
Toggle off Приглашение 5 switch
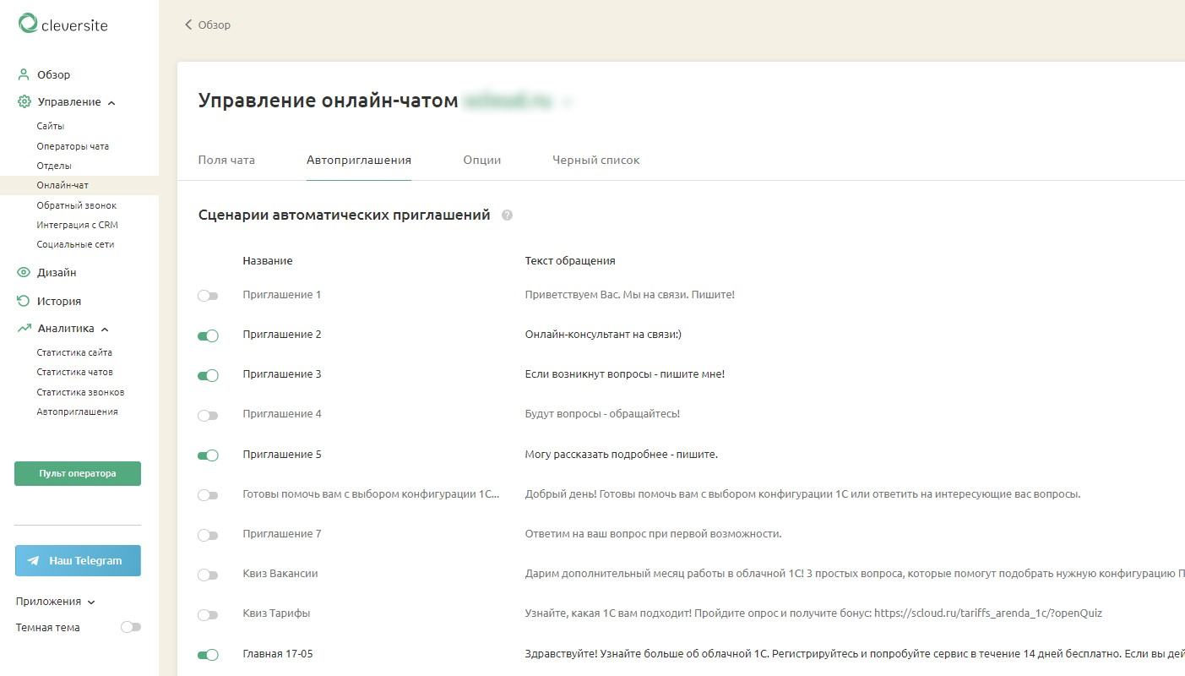click(208, 455)
